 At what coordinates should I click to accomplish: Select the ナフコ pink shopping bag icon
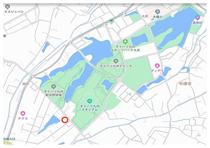click(23, 114)
